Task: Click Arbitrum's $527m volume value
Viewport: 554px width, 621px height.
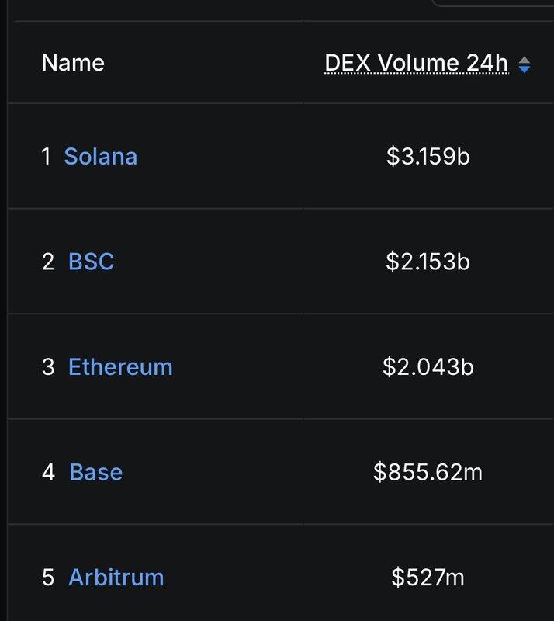Action: (428, 578)
